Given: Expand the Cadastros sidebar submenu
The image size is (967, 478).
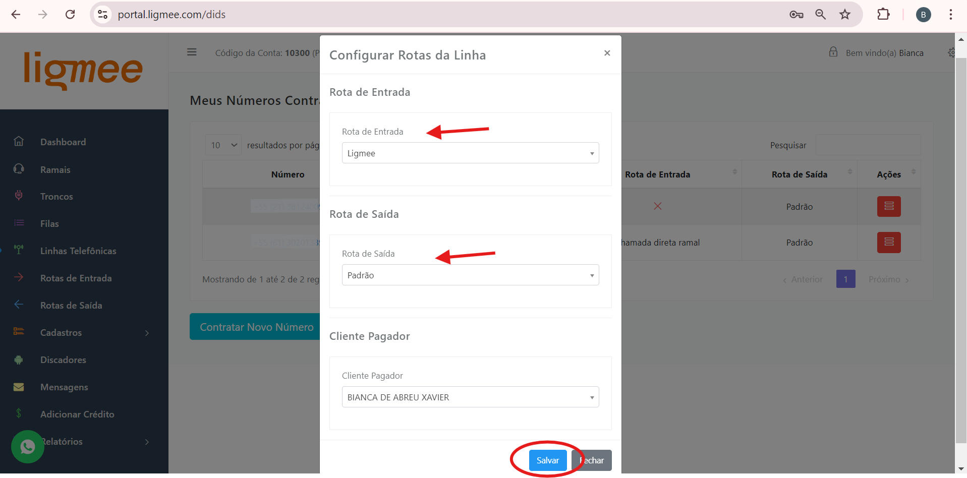Looking at the screenshot, I should [81, 333].
